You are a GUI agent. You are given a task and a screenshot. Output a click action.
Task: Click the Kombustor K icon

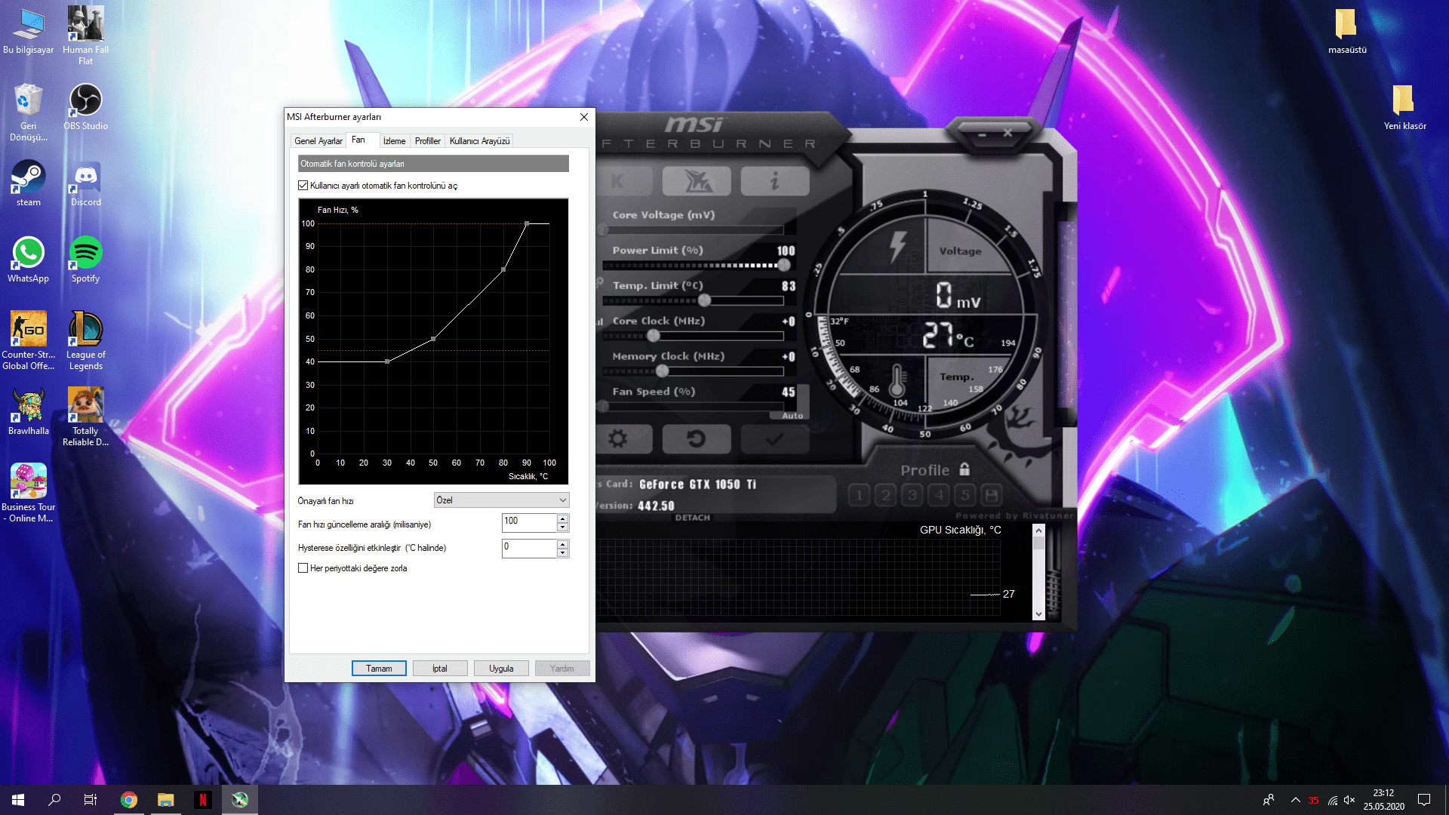[618, 181]
